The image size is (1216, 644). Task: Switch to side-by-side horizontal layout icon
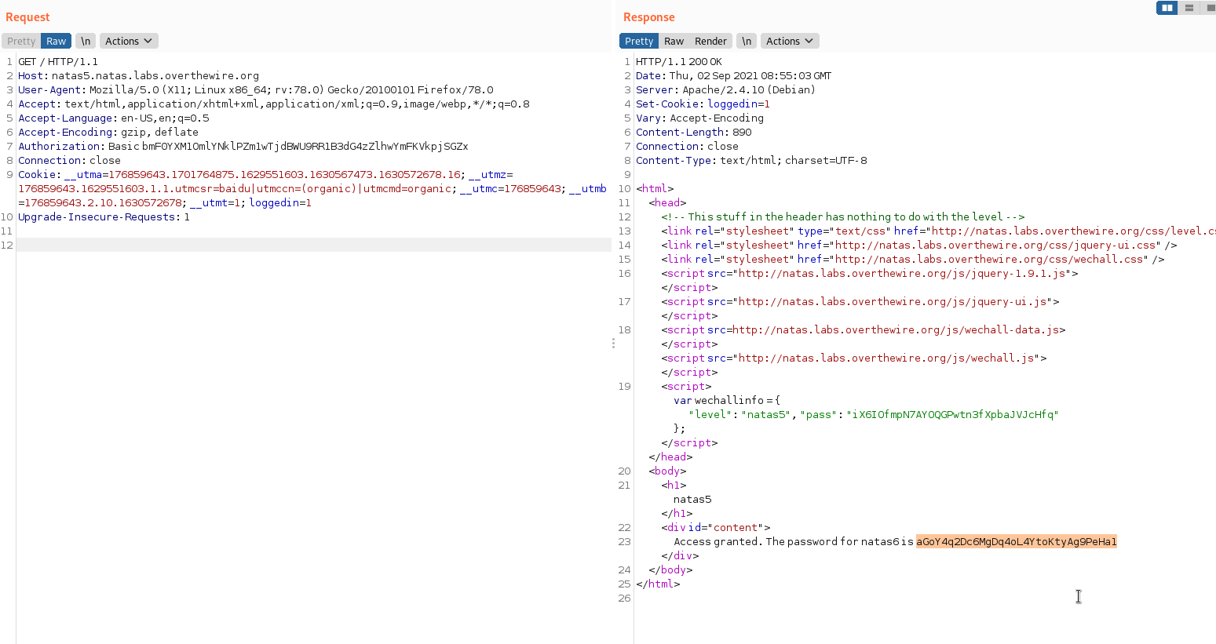[1167, 8]
